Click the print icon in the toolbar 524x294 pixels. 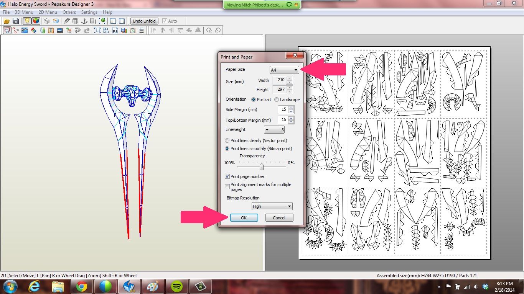click(142, 30)
